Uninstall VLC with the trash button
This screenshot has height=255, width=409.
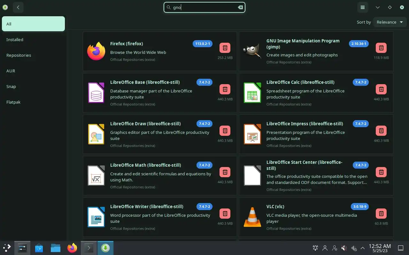tap(381, 214)
